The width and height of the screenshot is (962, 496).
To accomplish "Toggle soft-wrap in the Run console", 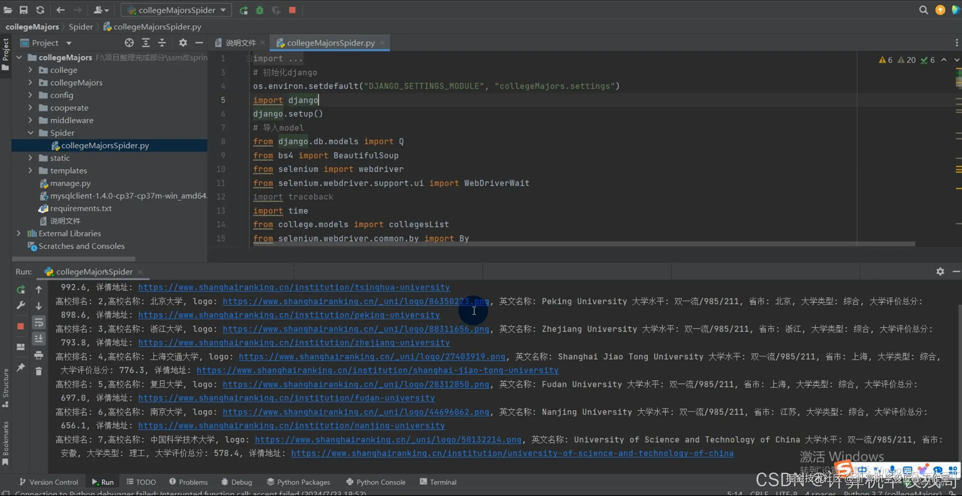I will [39, 322].
